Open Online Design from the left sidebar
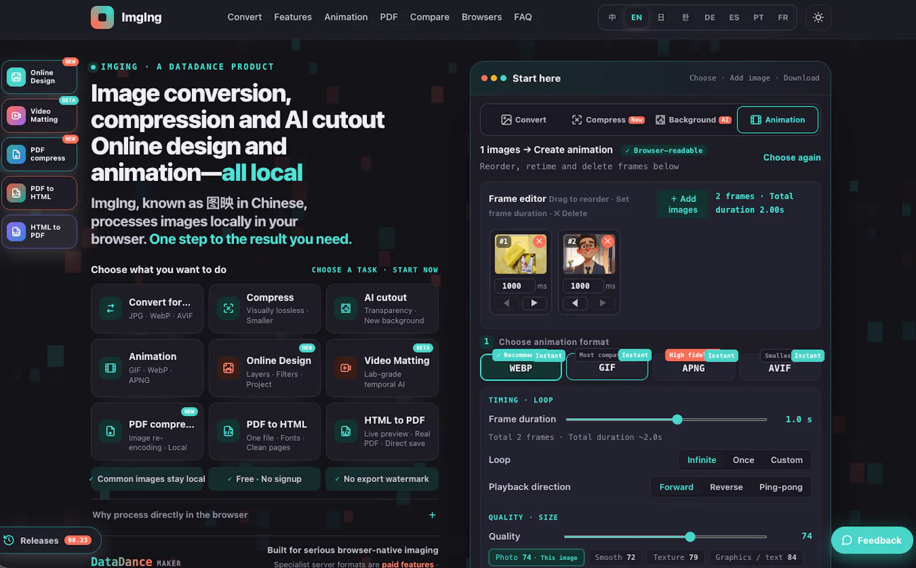Screen dimensions: 916x568 pos(40,77)
